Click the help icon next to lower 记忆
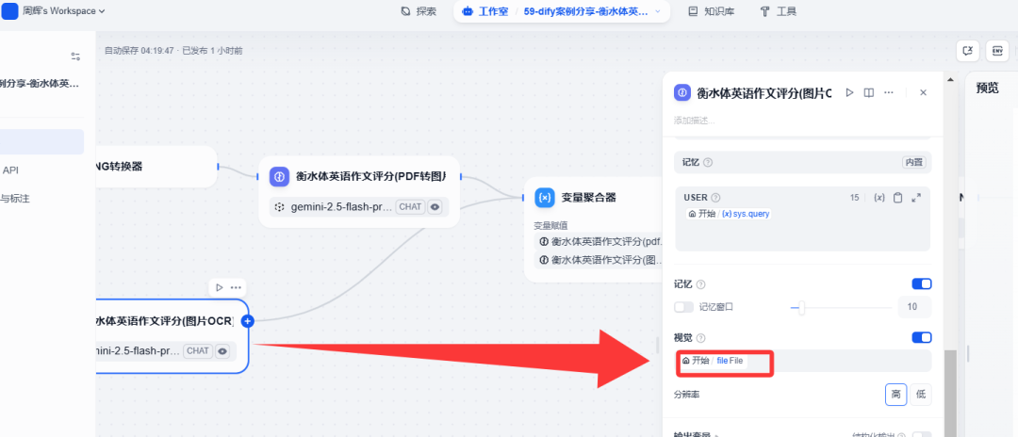The height and width of the screenshot is (437, 1018). pyautogui.click(x=700, y=284)
